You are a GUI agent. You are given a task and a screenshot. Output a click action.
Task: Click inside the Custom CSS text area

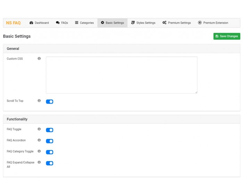point(121,75)
